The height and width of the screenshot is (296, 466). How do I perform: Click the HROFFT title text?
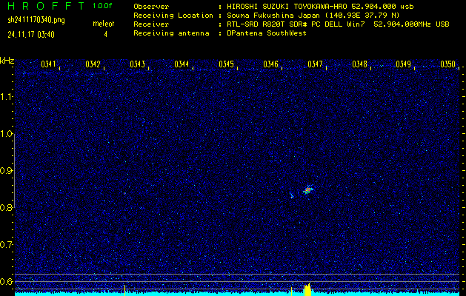coord(44,6)
